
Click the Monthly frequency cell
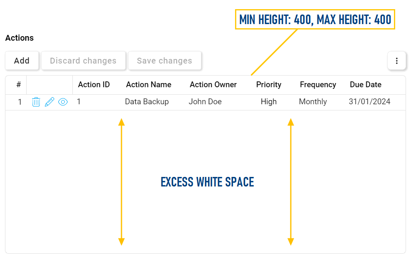313,102
